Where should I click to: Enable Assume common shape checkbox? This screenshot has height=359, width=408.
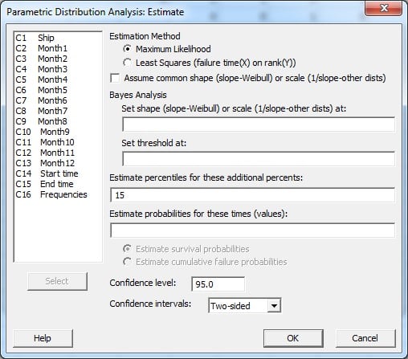(x=115, y=78)
